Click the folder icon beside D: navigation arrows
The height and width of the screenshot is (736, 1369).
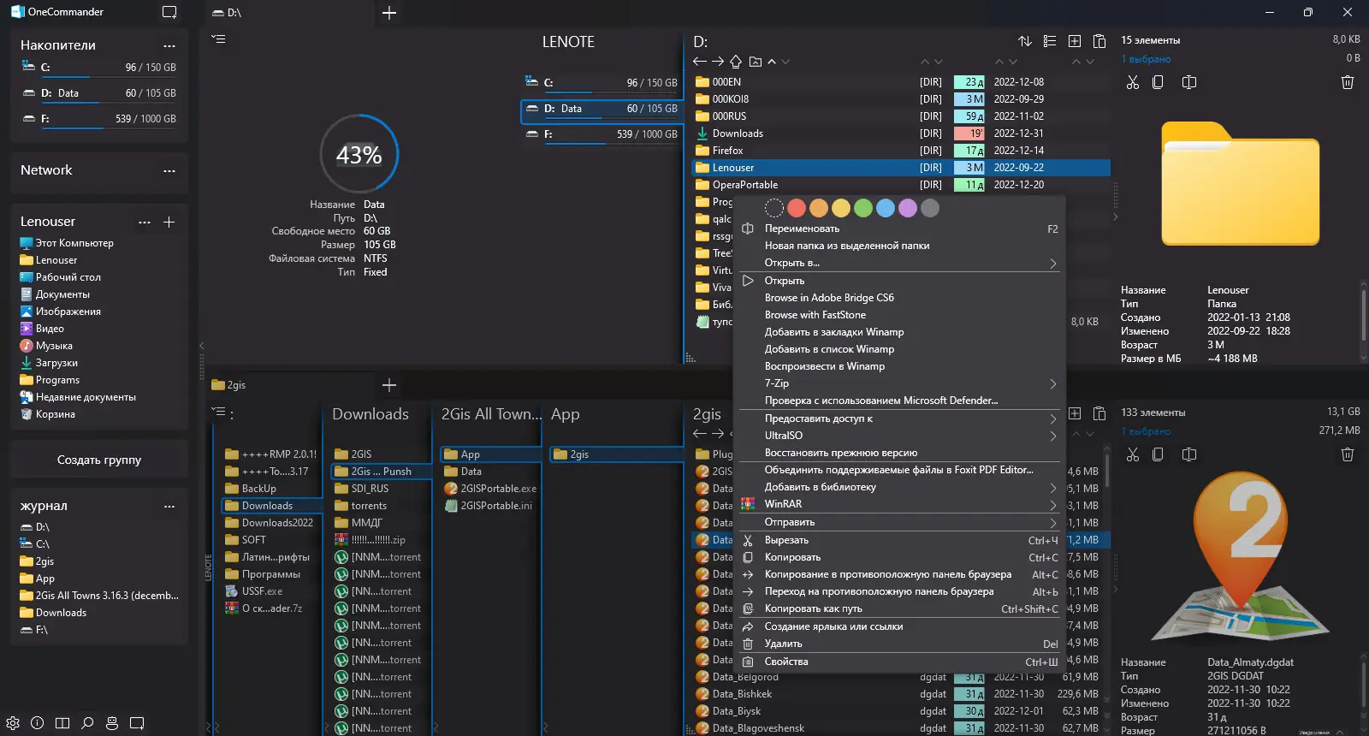[755, 62]
